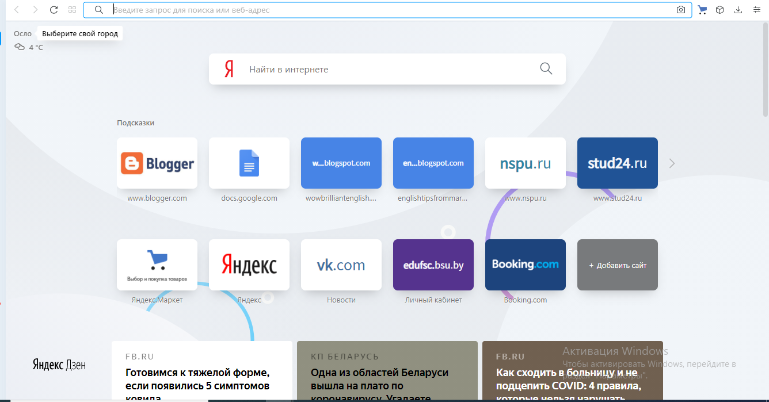
Task: Open the shopping cart toolbar icon
Action: click(702, 10)
